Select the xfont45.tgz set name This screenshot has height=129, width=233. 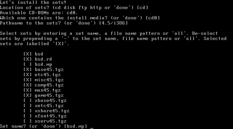(50, 116)
